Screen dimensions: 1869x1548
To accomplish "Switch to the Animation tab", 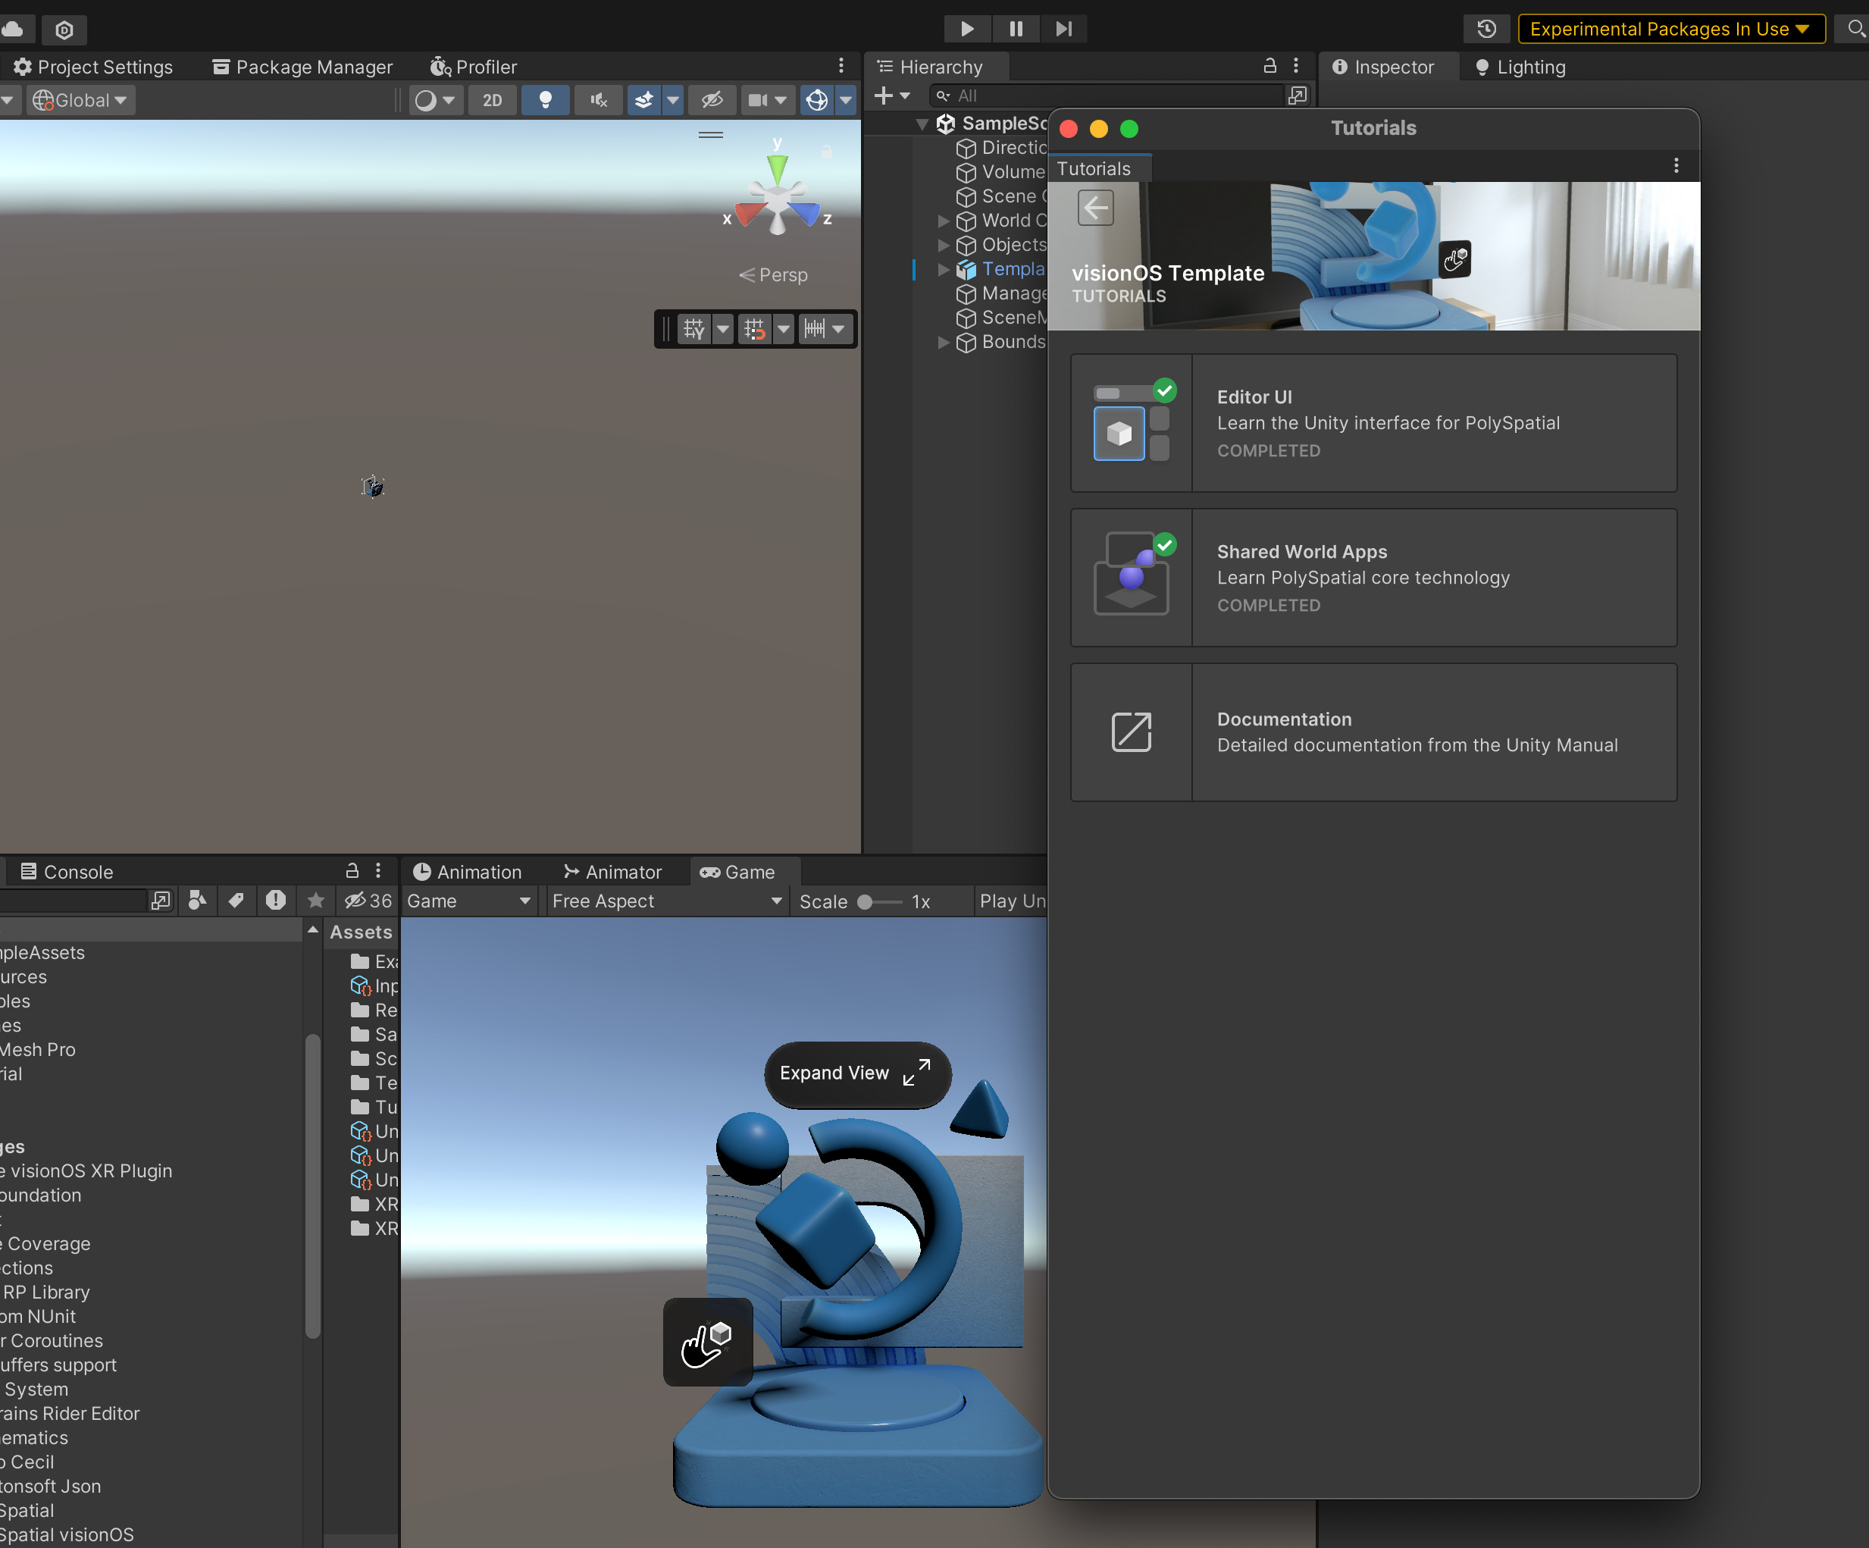I will pyautogui.click(x=468, y=872).
